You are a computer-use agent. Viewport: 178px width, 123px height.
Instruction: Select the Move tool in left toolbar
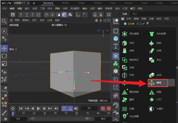(4, 48)
